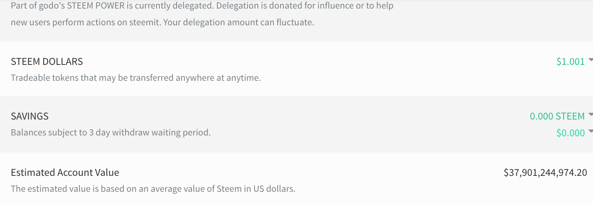Screen dimensions: 593x204
Task: Open the $0.000 savings balance dropdown
Action: 570,133
